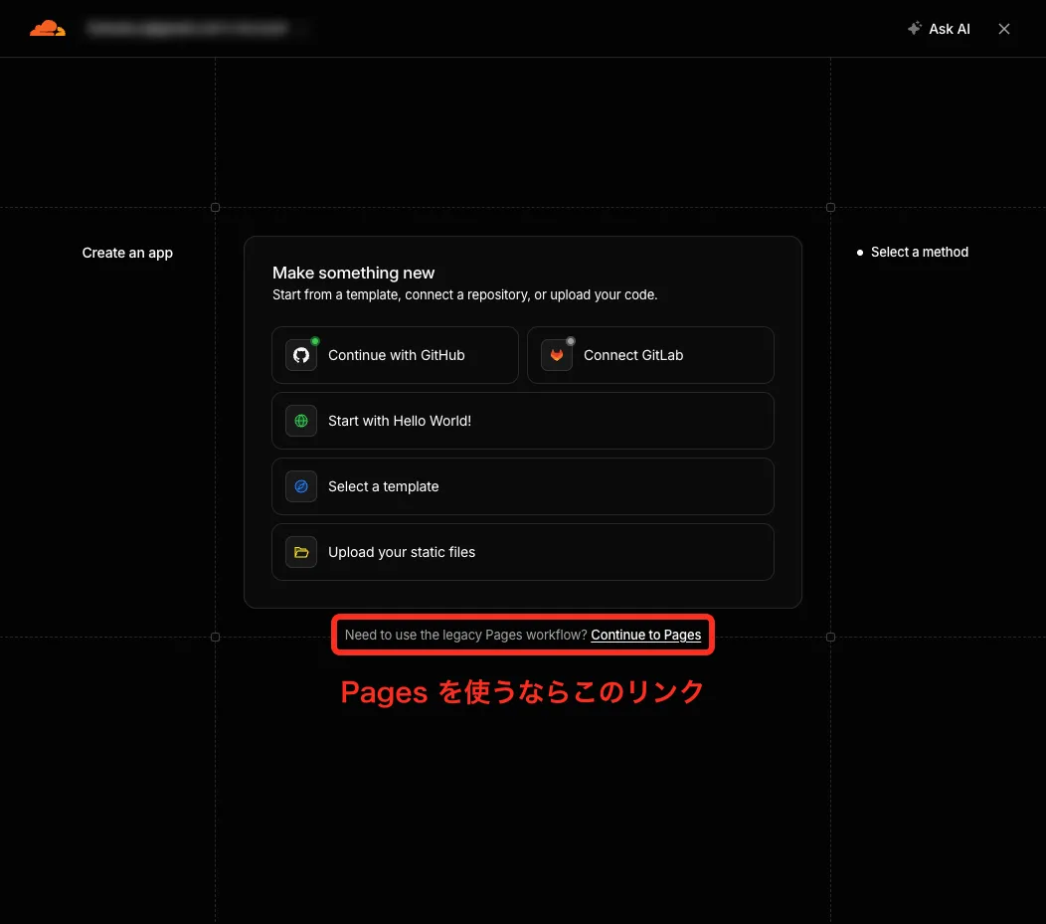Screen dimensions: 1046x924
Task: Close the create app dialog
Action: (1004, 29)
